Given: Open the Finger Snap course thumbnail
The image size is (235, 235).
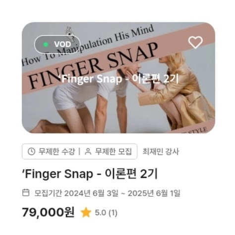Looking at the screenshot, I should [118, 78].
